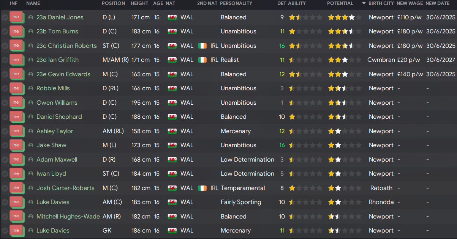The width and height of the screenshot is (457, 239).
Task: Select Ashley Taylor's Newport birth city entry
Action: [381, 131]
